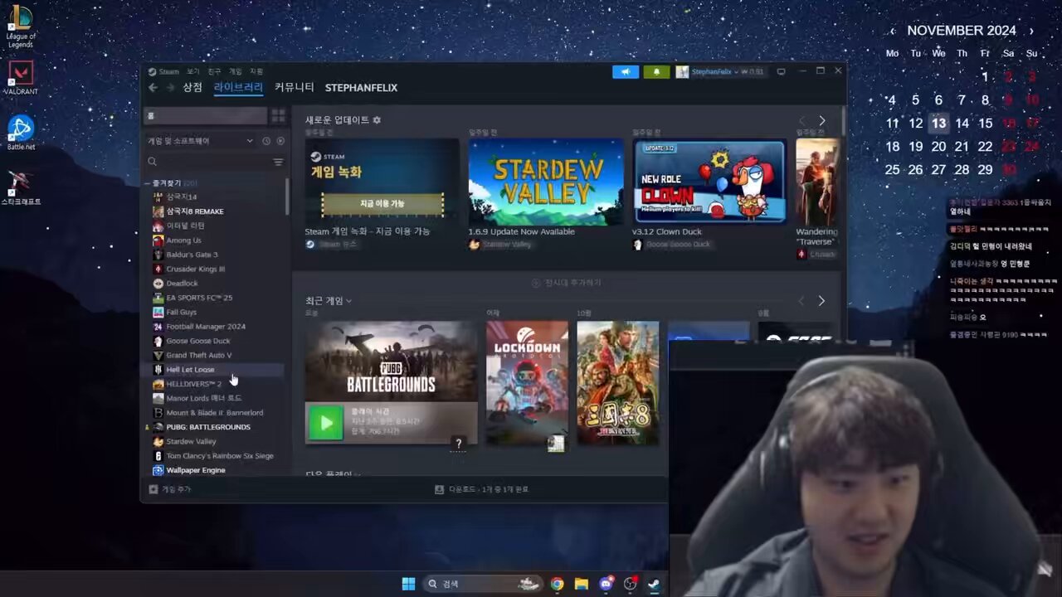1062x597 pixels.
Task: Click the library sidebar scrollbar
Action: 287,196
